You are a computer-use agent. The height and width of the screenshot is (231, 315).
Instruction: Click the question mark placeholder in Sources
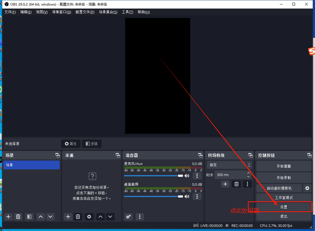pyautogui.click(x=92, y=176)
